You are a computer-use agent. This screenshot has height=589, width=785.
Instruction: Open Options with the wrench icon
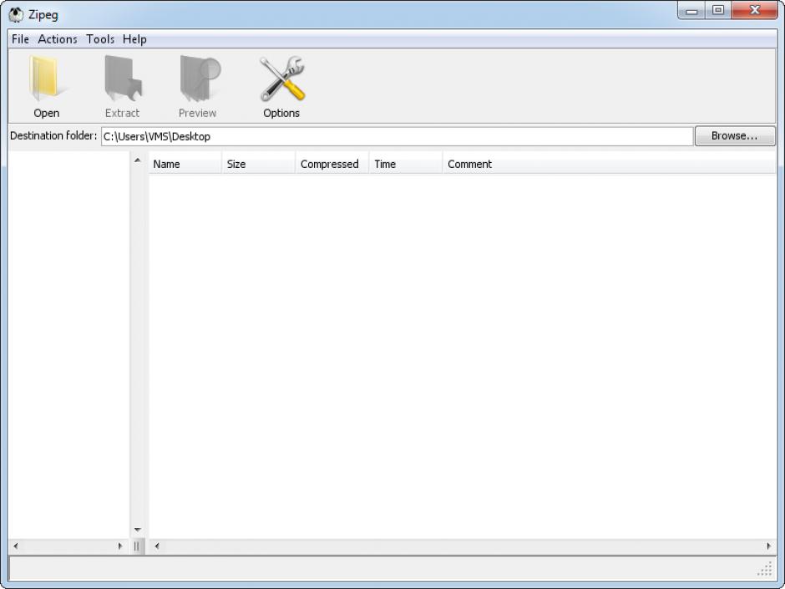click(x=282, y=79)
